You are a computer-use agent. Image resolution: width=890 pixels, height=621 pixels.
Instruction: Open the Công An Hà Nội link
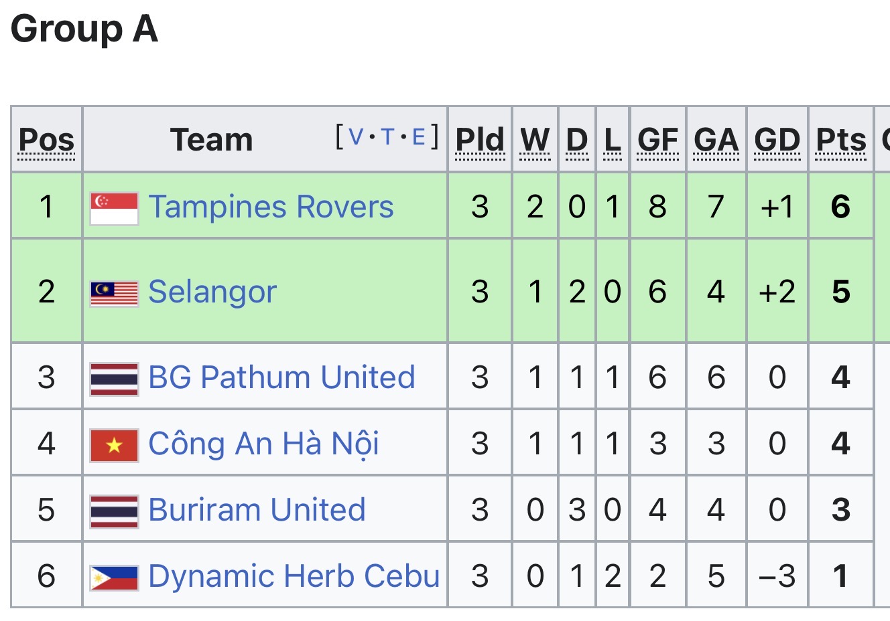[x=263, y=444]
